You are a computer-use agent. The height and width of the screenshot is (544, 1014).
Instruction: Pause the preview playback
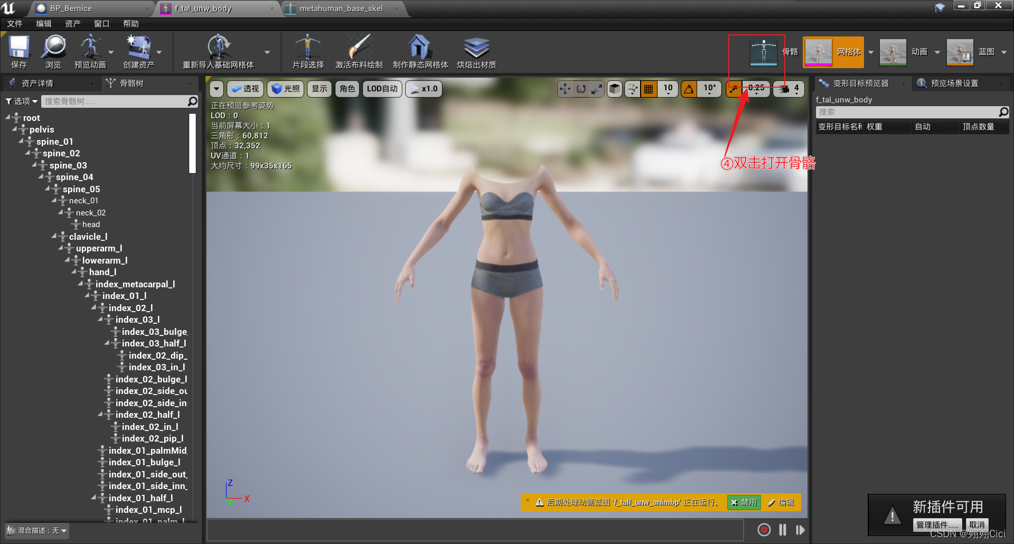[782, 530]
